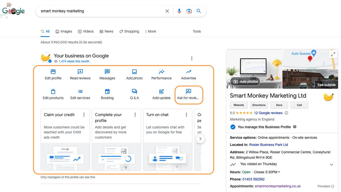Open the See outside street view thumbnail

(x=310, y=79)
